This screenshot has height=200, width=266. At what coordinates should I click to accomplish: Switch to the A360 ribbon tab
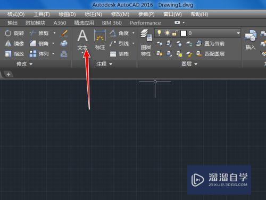click(60, 23)
